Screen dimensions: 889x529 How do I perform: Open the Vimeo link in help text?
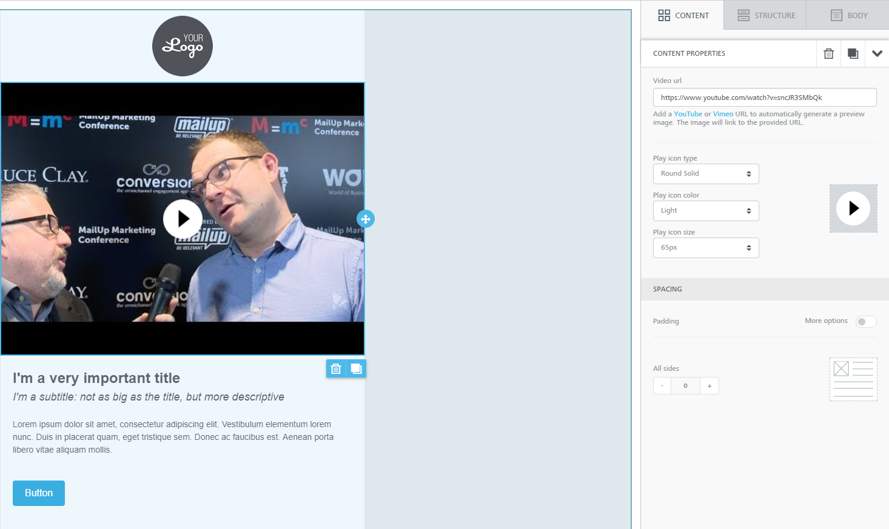(x=723, y=114)
